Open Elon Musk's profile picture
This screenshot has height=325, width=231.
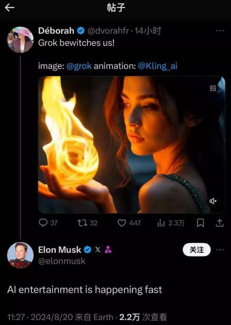point(21,255)
